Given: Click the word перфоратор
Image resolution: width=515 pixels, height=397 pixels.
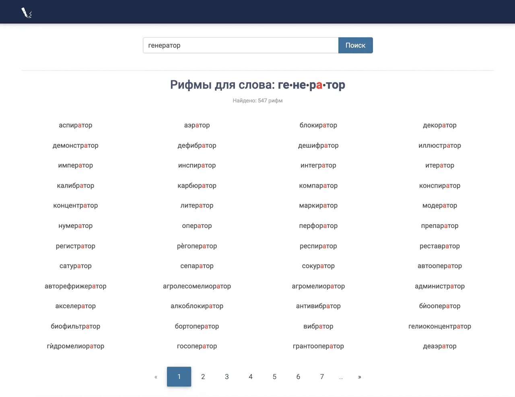Looking at the screenshot, I should click(318, 226).
